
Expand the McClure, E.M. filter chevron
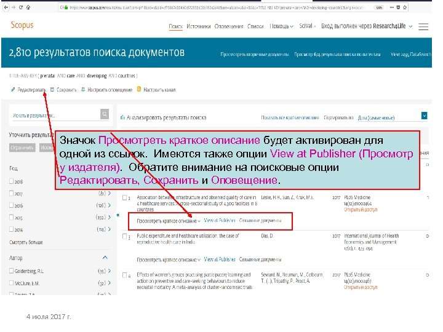tap(110, 283)
